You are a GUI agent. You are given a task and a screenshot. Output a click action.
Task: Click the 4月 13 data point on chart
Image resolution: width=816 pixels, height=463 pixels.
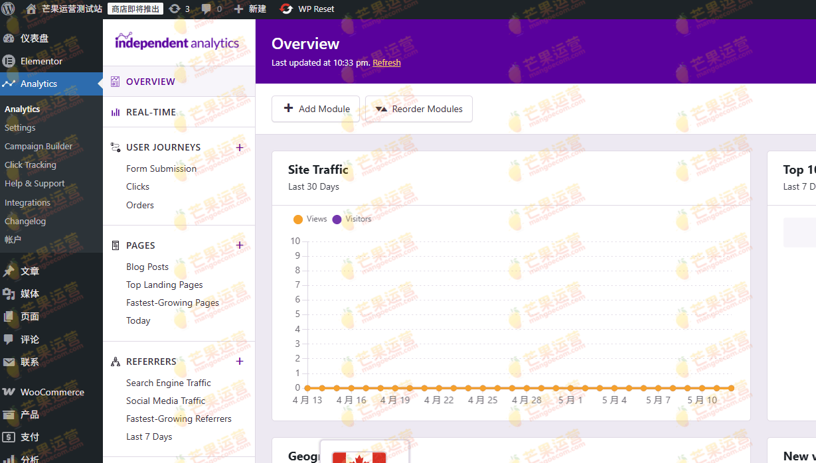[307, 388]
